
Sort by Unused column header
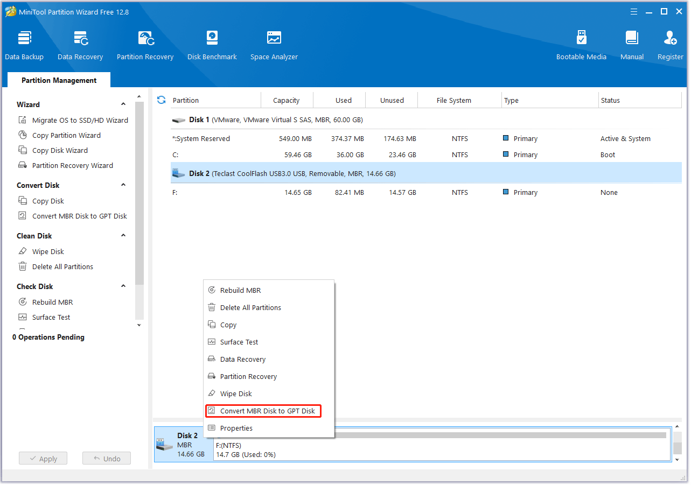tap(392, 100)
